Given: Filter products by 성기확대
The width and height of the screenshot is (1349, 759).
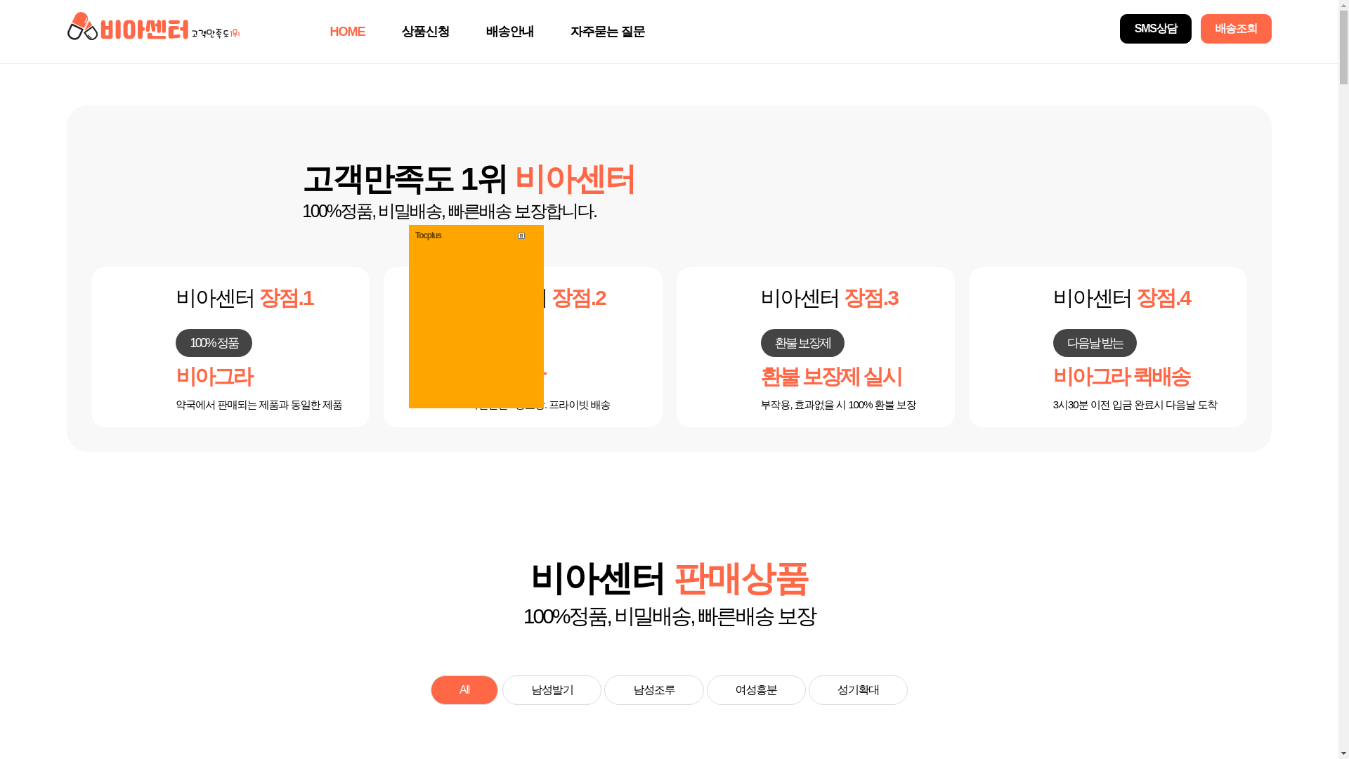Looking at the screenshot, I should [x=858, y=690].
